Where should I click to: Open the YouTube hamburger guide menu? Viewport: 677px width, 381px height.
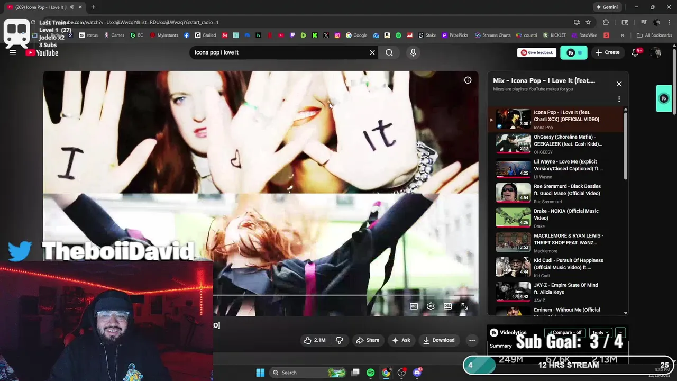click(13, 52)
